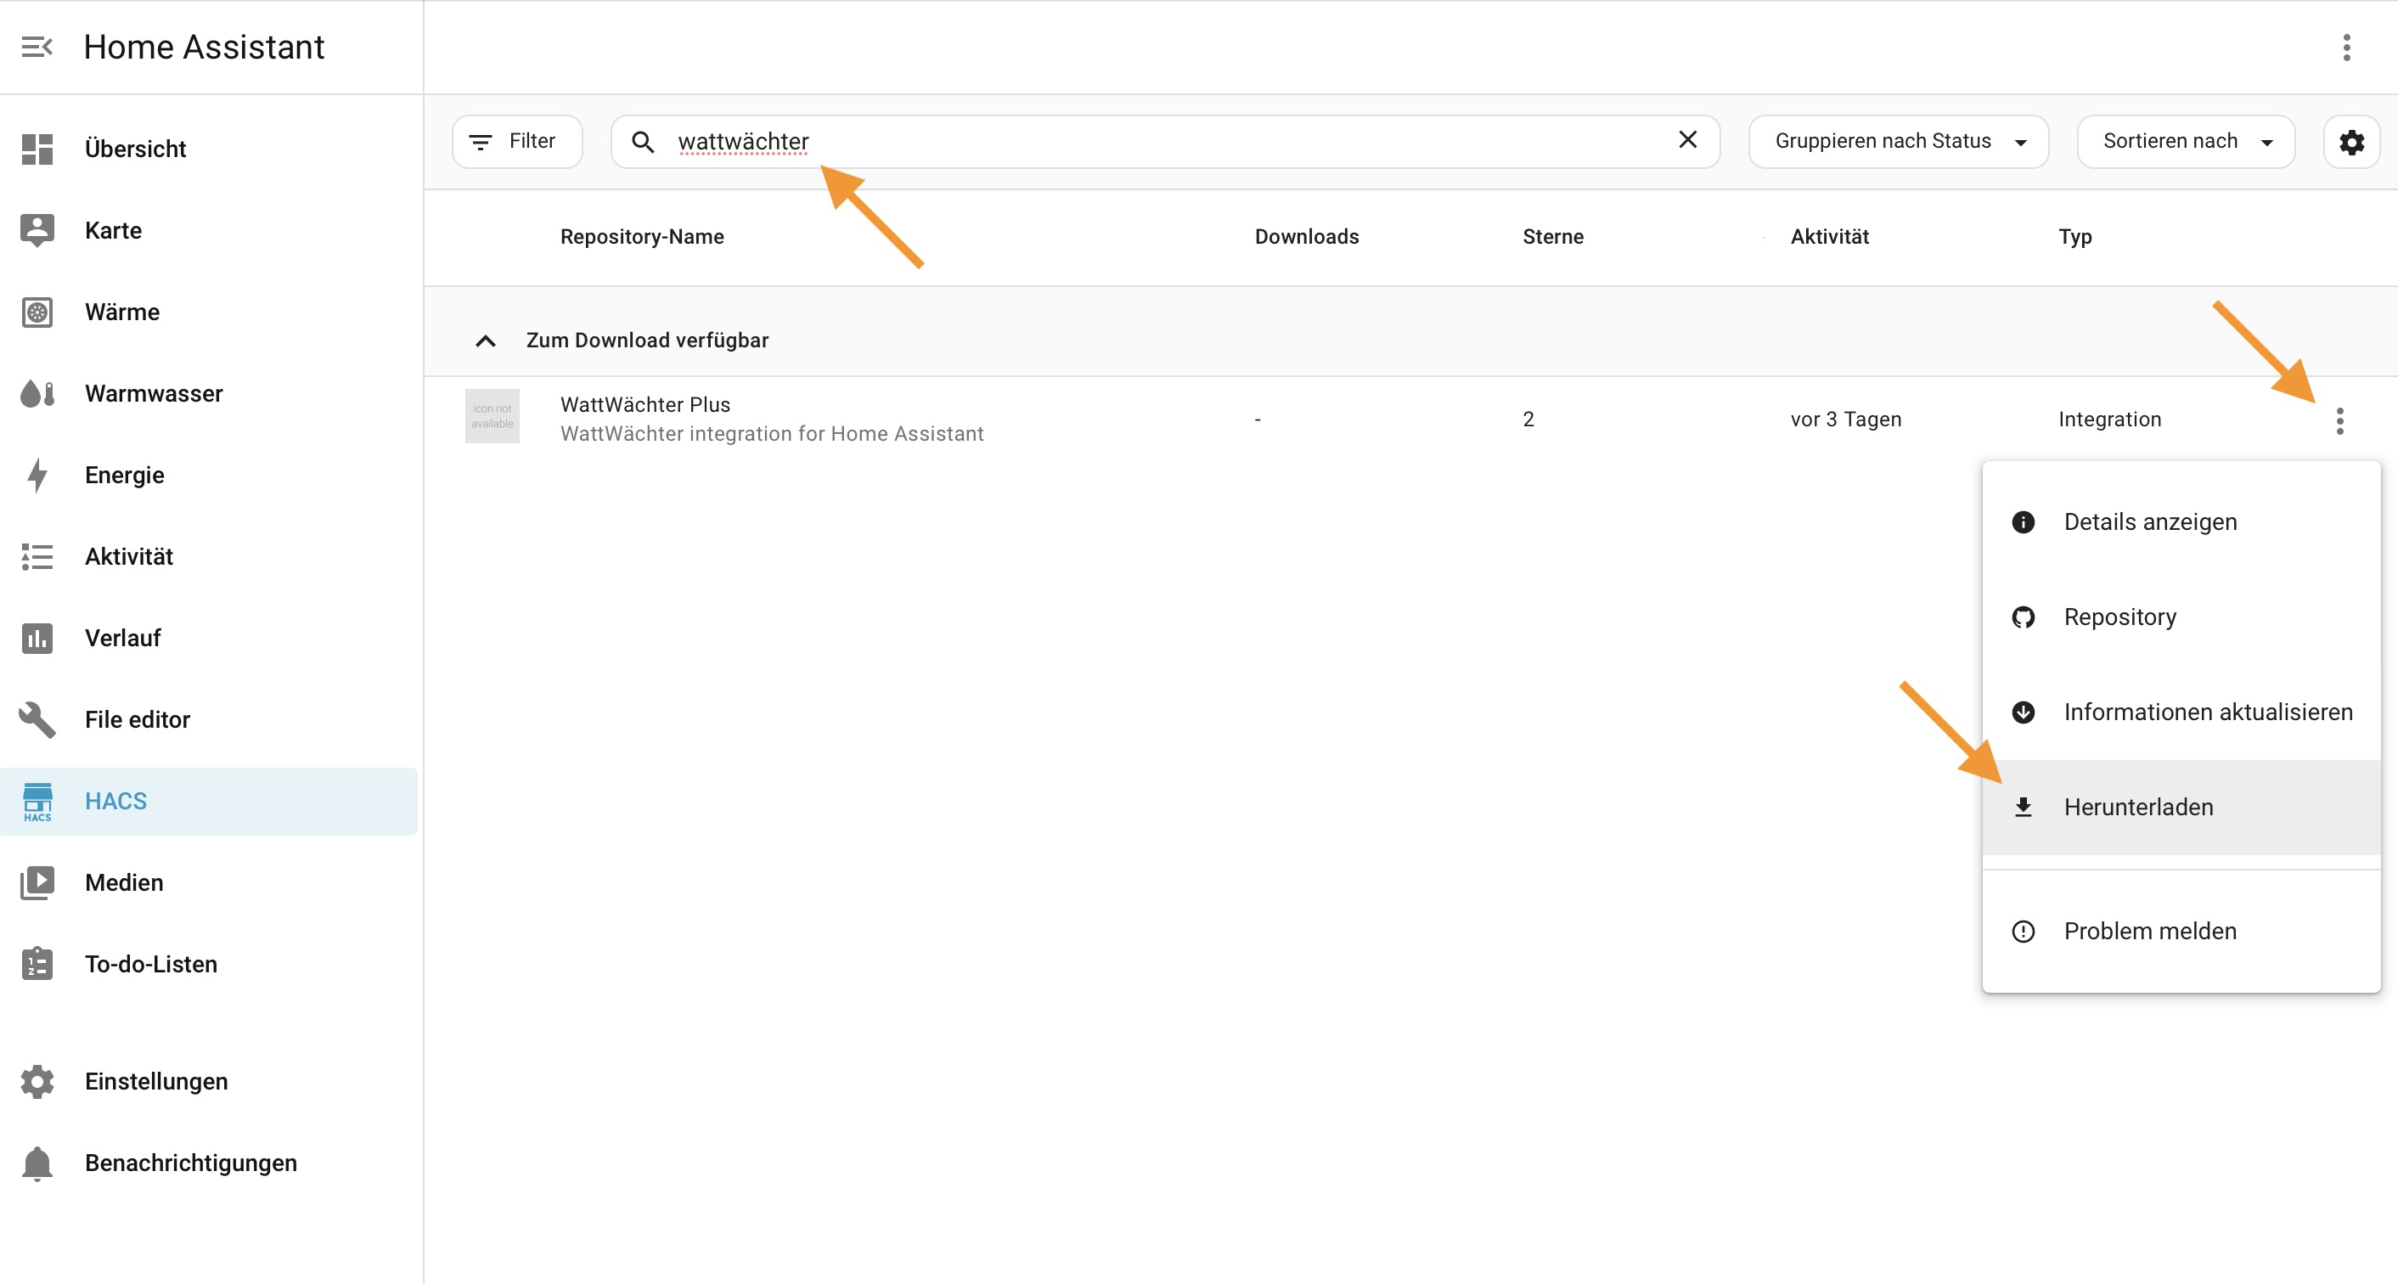The width and height of the screenshot is (2398, 1284).
Task: Open Benachrichtigungen bell in sidebar
Action: (x=190, y=1162)
